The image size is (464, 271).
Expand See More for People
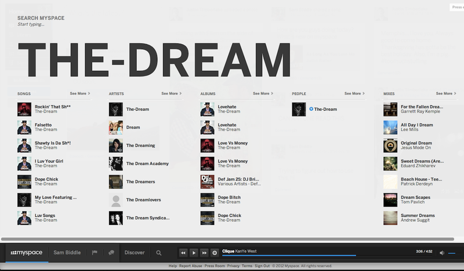click(354, 93)
